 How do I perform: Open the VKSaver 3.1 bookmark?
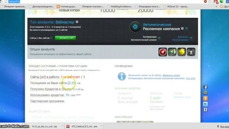176,6
